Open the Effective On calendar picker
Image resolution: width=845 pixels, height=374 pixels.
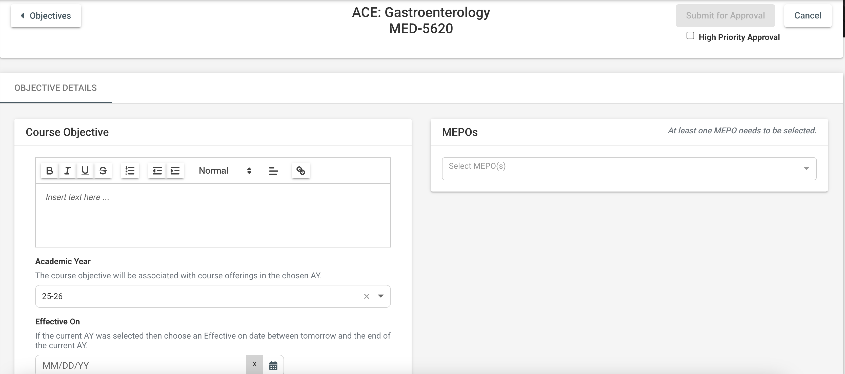tap(273, 365)
